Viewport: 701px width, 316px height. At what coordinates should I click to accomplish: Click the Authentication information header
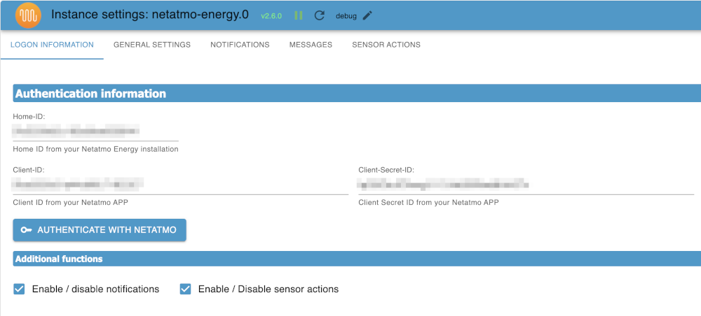click(x=357, y=94)
